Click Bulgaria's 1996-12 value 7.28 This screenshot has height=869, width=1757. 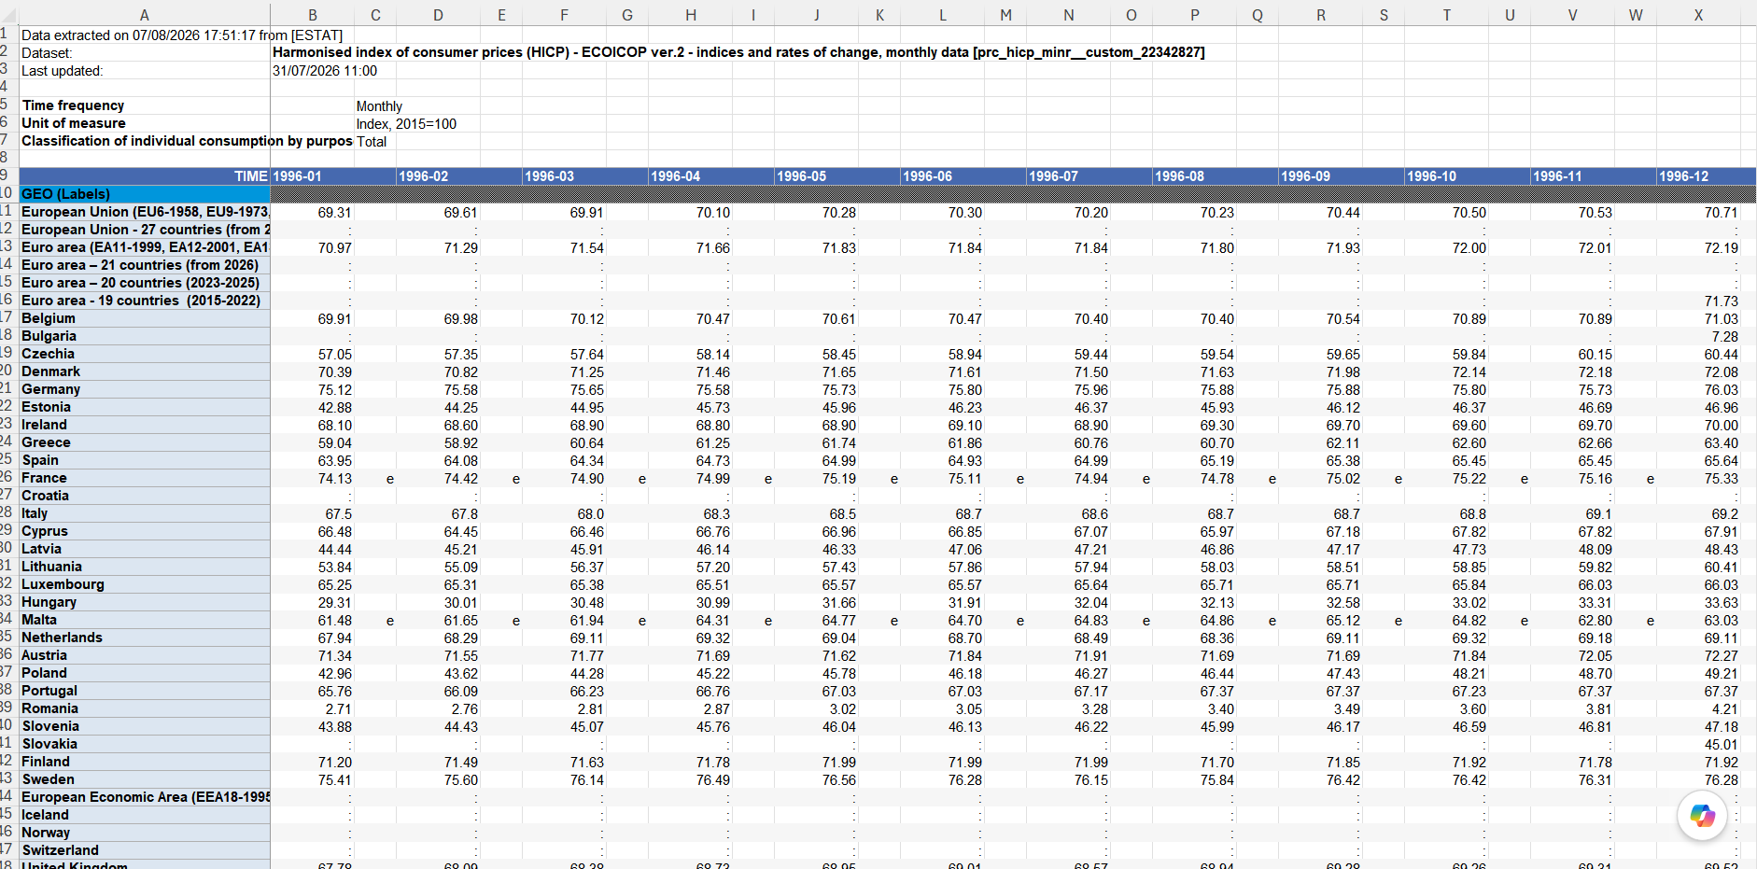1699,337
